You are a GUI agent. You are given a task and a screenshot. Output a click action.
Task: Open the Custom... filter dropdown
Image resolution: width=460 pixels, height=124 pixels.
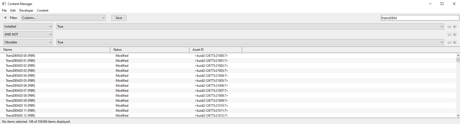(63, 18)
